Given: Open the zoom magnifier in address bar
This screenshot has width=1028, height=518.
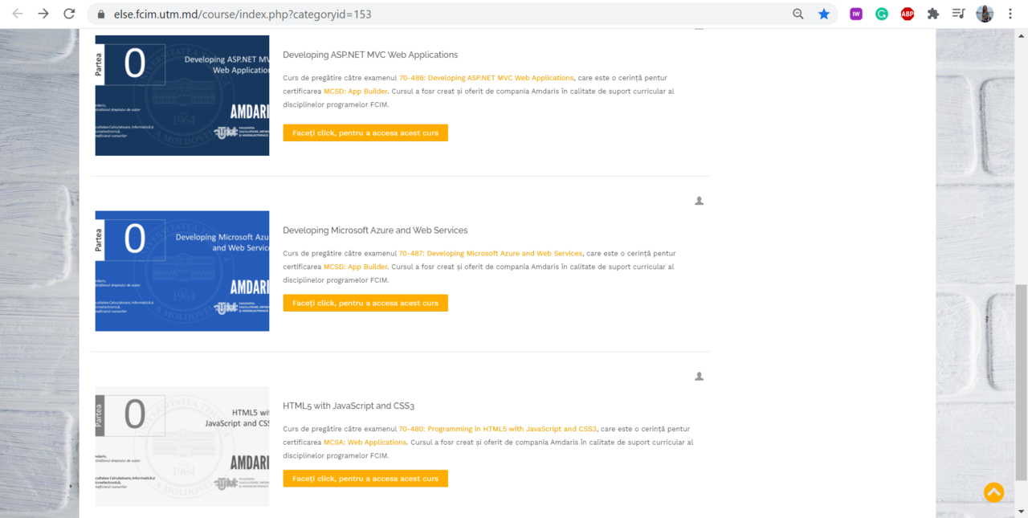Looking at the screenshot, I should 798,14.
